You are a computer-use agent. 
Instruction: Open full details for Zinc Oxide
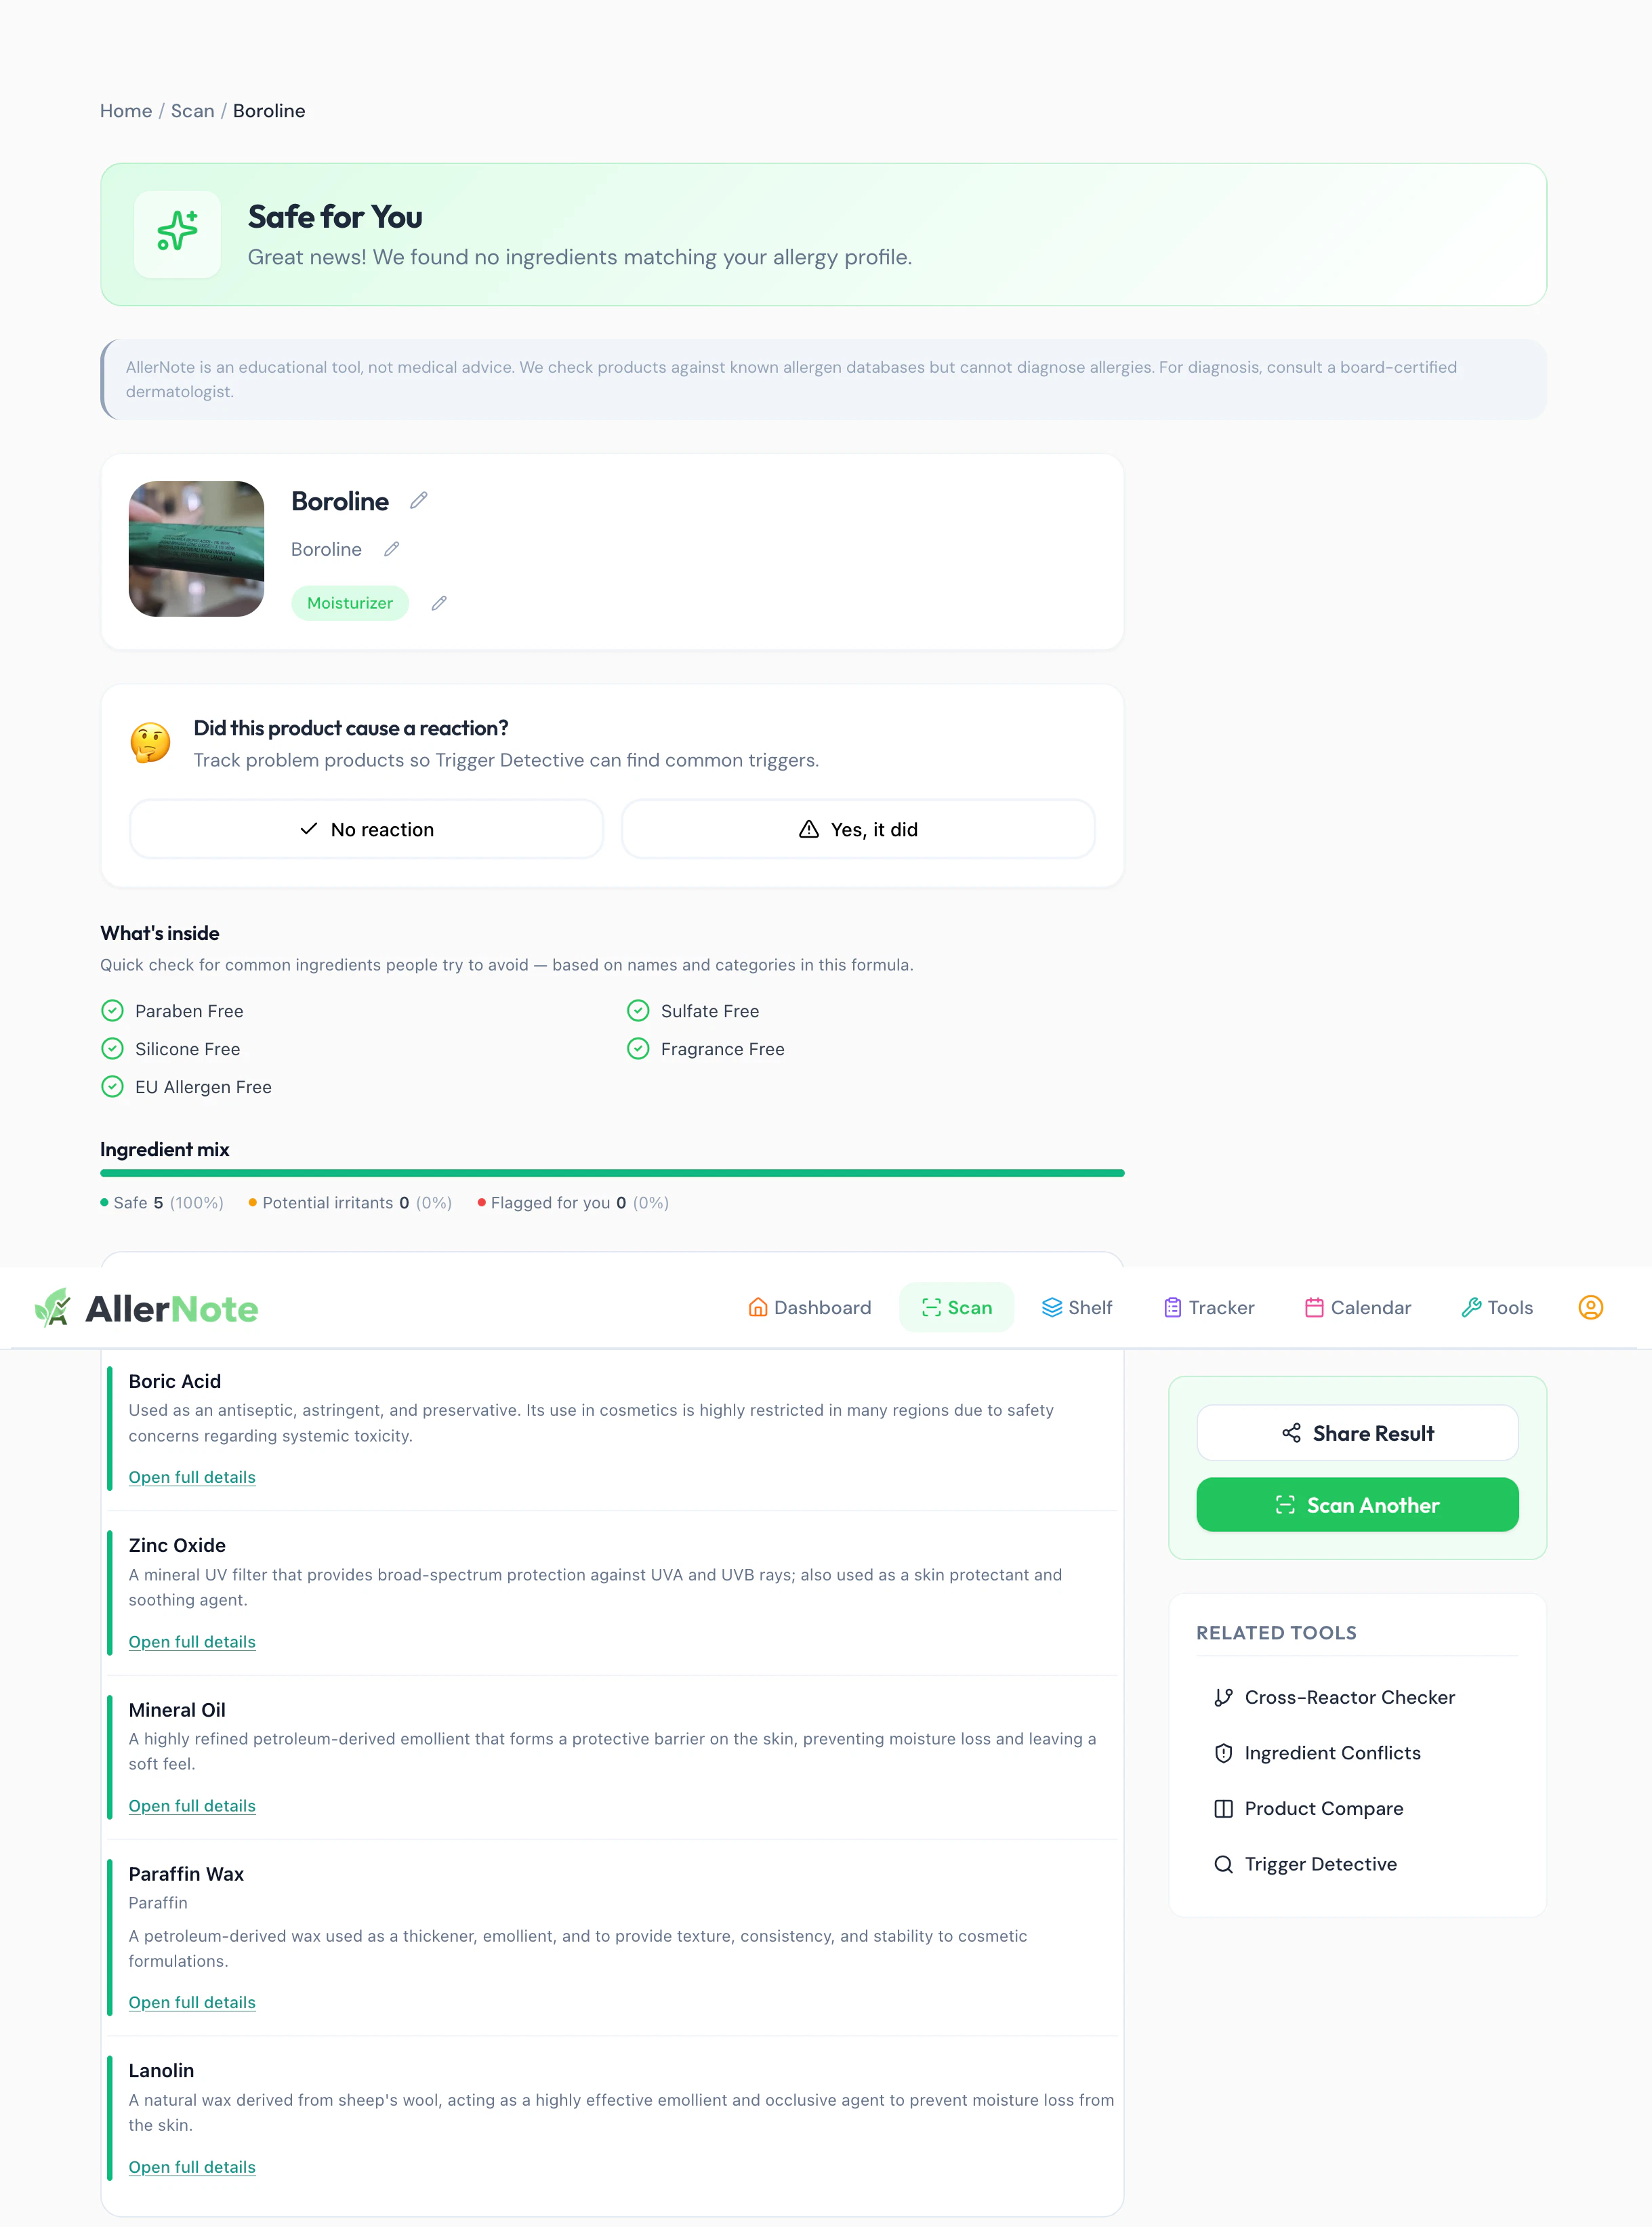(192, 1642)
